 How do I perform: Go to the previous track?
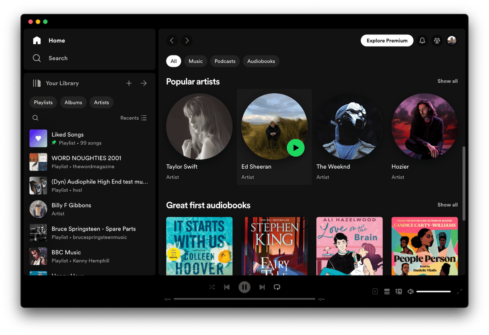(x=227, y=287)
